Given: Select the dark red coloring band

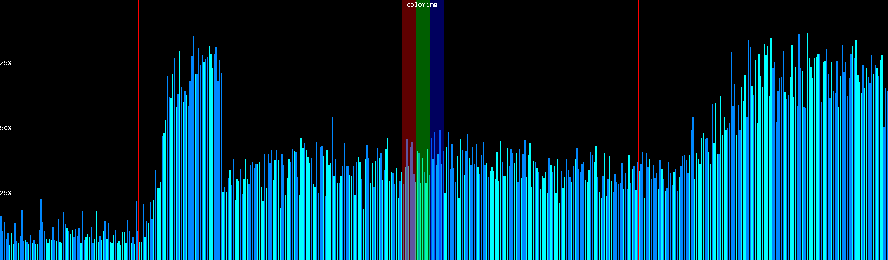Looking at the screenshot, I should tap(409, 65).
